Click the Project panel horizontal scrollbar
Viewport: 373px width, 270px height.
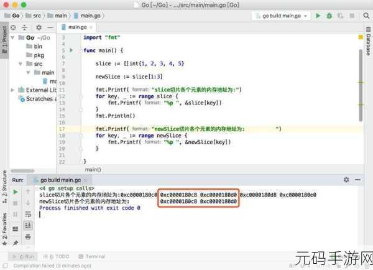tap(22, 170)
